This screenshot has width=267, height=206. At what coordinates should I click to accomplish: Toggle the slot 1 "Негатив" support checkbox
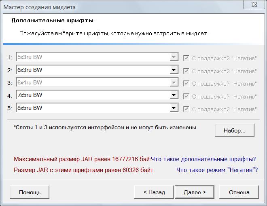coord(186,58)
